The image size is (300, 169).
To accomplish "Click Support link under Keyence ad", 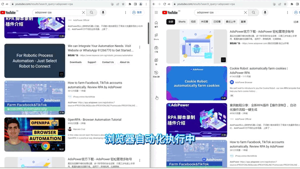I will (x=92, y=62).
